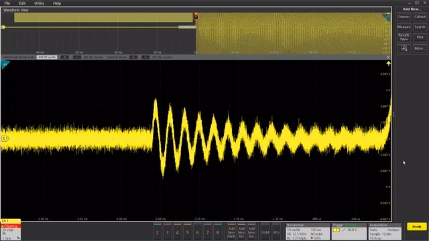Decrease horizontal zoom with minus button
This screenshot has height=241, width=429.
(x=77, y=58)
